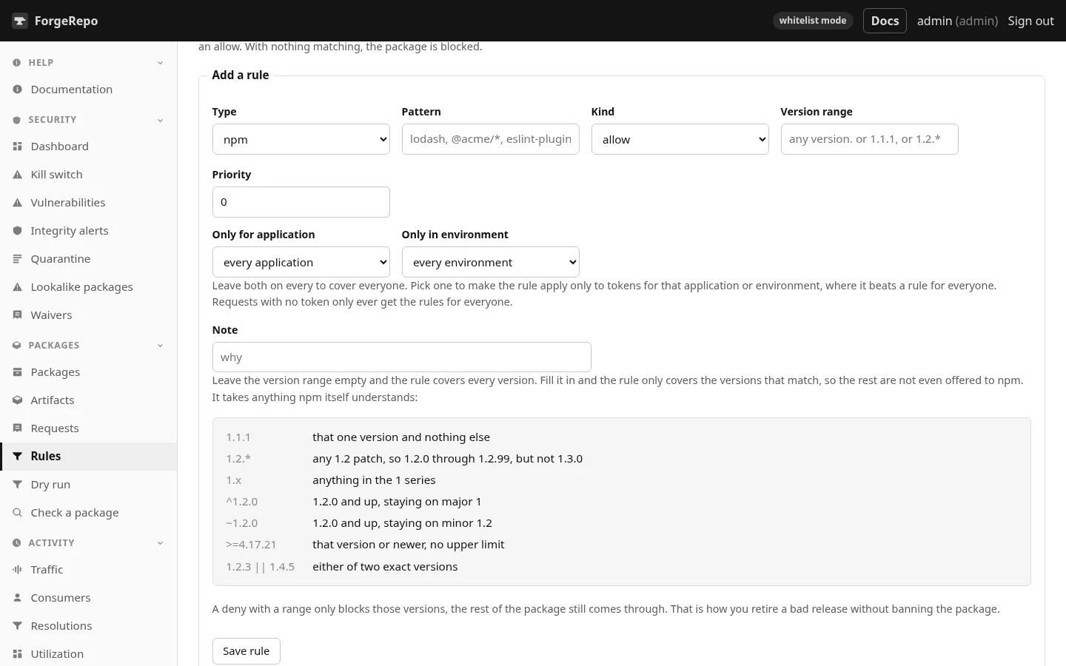The image size is (1066, 666).
Task: Collapse the Activity sidebar section
Action: pyautogui.click(x=161, y=543)
